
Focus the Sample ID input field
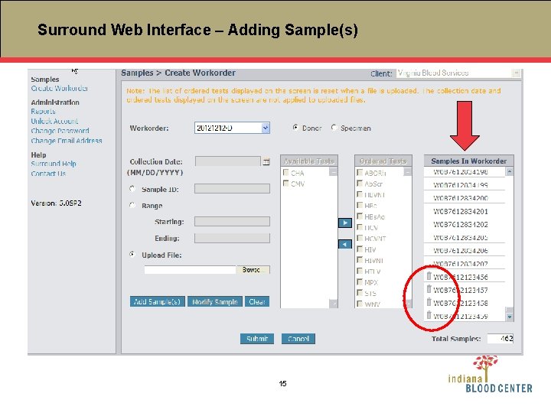coord(232,189)
